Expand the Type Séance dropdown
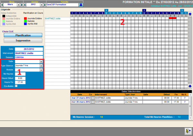The width and height of the screenshot is (193, 136). [x=41, y=66]
